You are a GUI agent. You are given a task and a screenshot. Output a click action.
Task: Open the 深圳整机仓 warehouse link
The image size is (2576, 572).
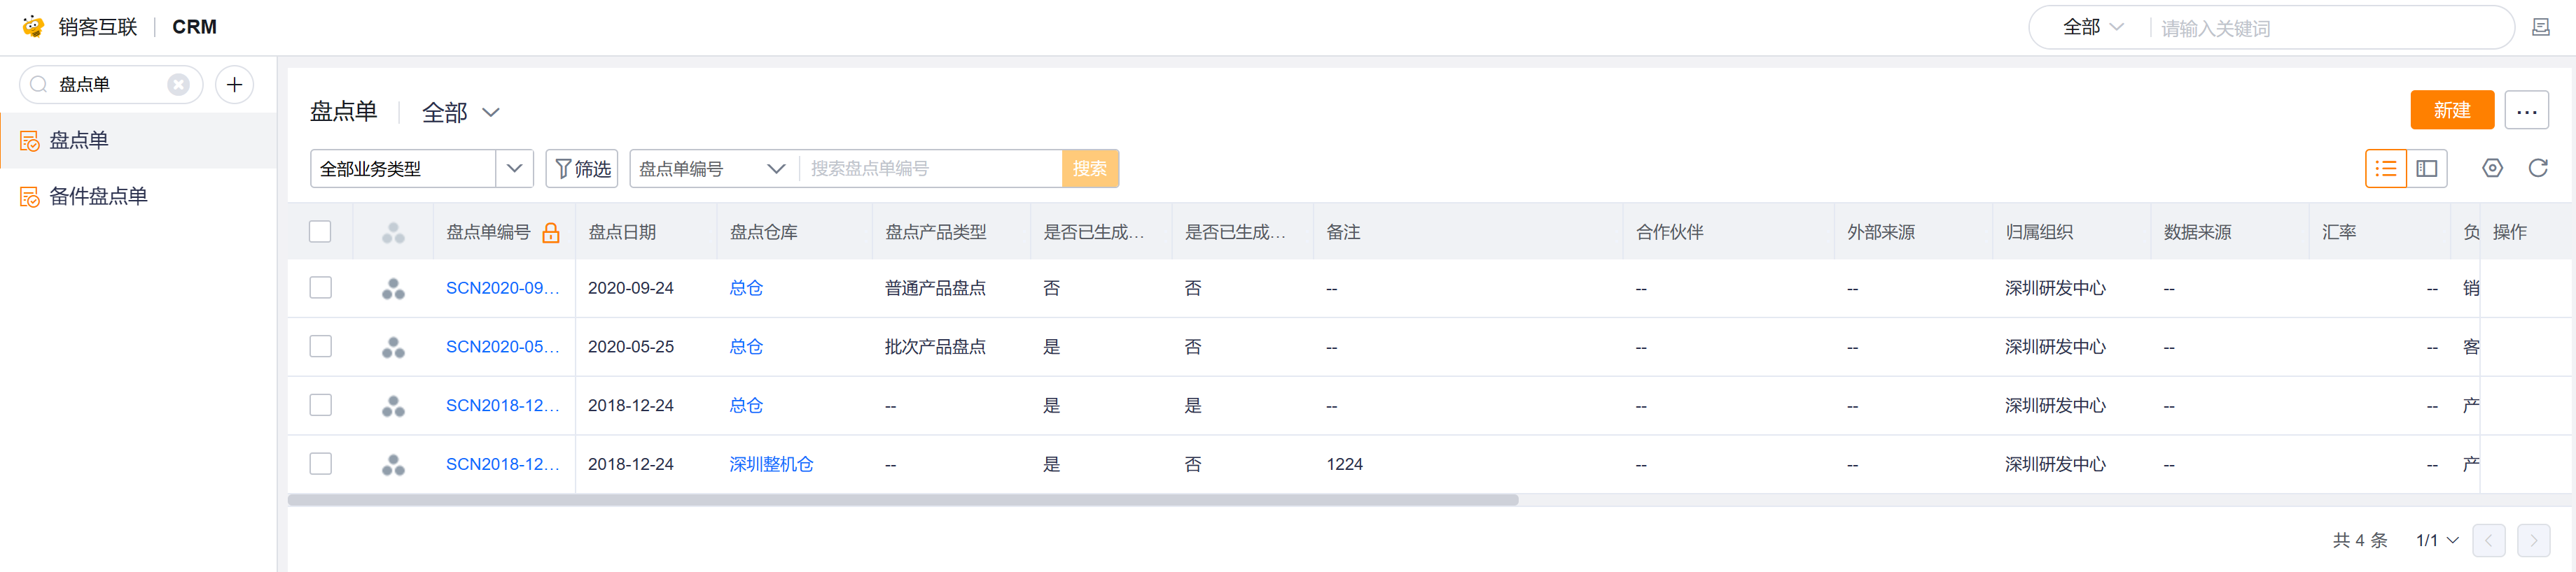pos(771,464)
